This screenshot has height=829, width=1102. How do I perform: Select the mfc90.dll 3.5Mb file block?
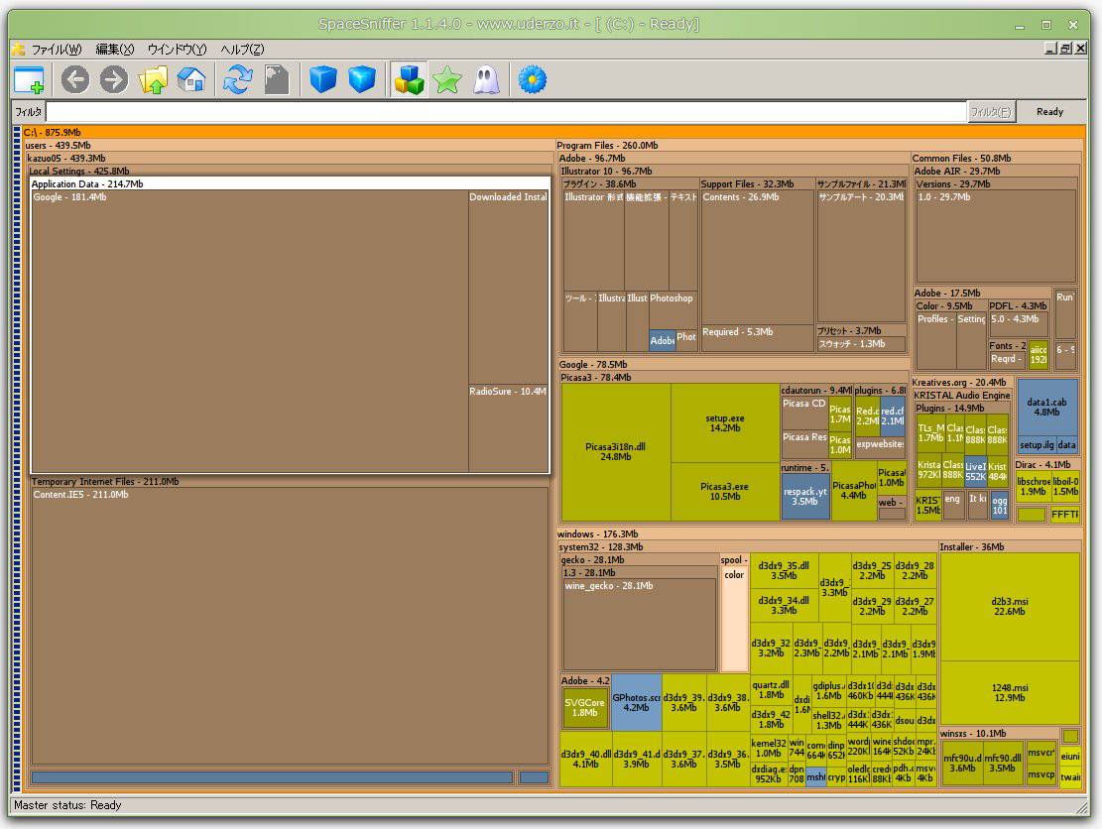click(1002, 763)
